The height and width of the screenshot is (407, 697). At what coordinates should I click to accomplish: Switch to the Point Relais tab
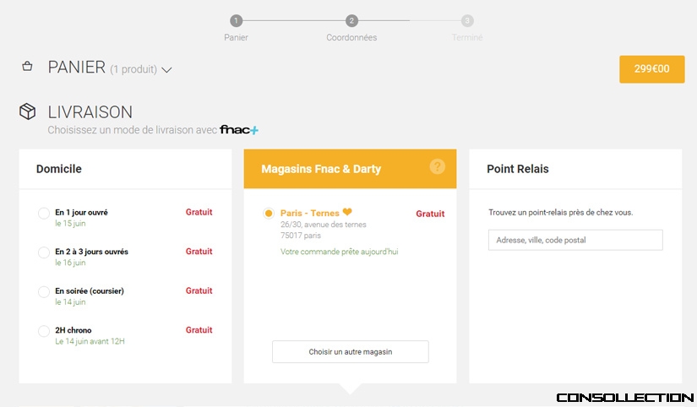coord(575,169)
